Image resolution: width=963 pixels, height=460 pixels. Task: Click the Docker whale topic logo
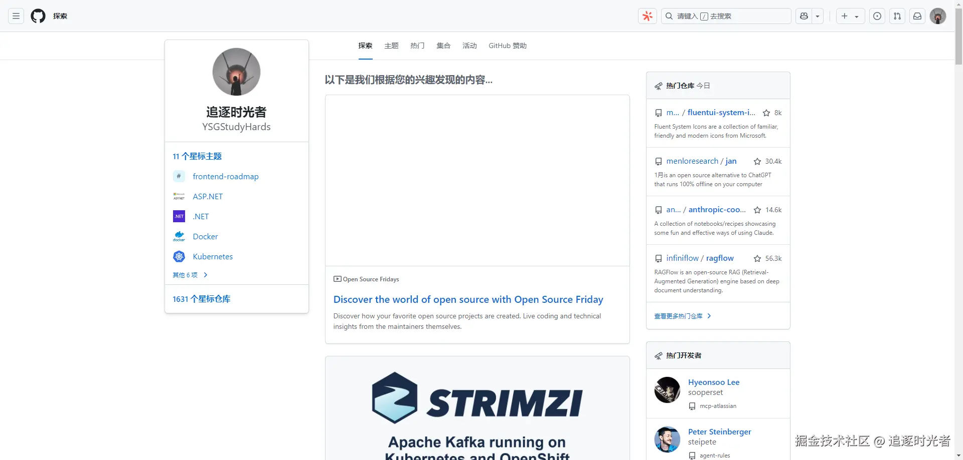179,236
